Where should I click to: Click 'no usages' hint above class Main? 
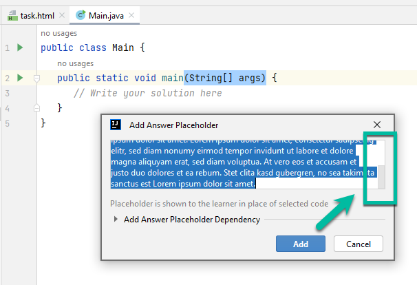(x=58, y=32)
